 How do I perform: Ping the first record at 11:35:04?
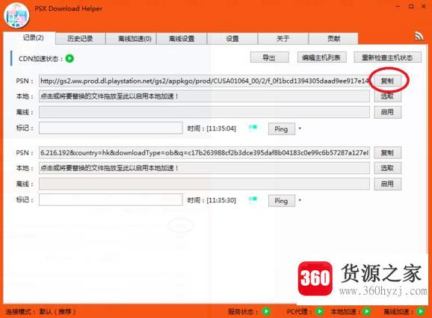pos(281,128)
